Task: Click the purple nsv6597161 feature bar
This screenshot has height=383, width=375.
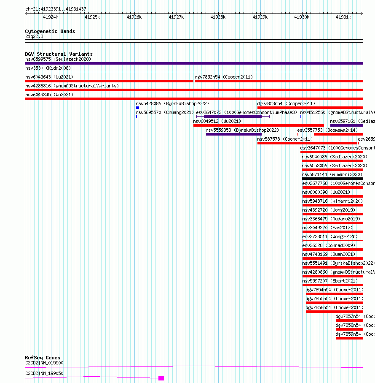Action: (x=347, y=125)
